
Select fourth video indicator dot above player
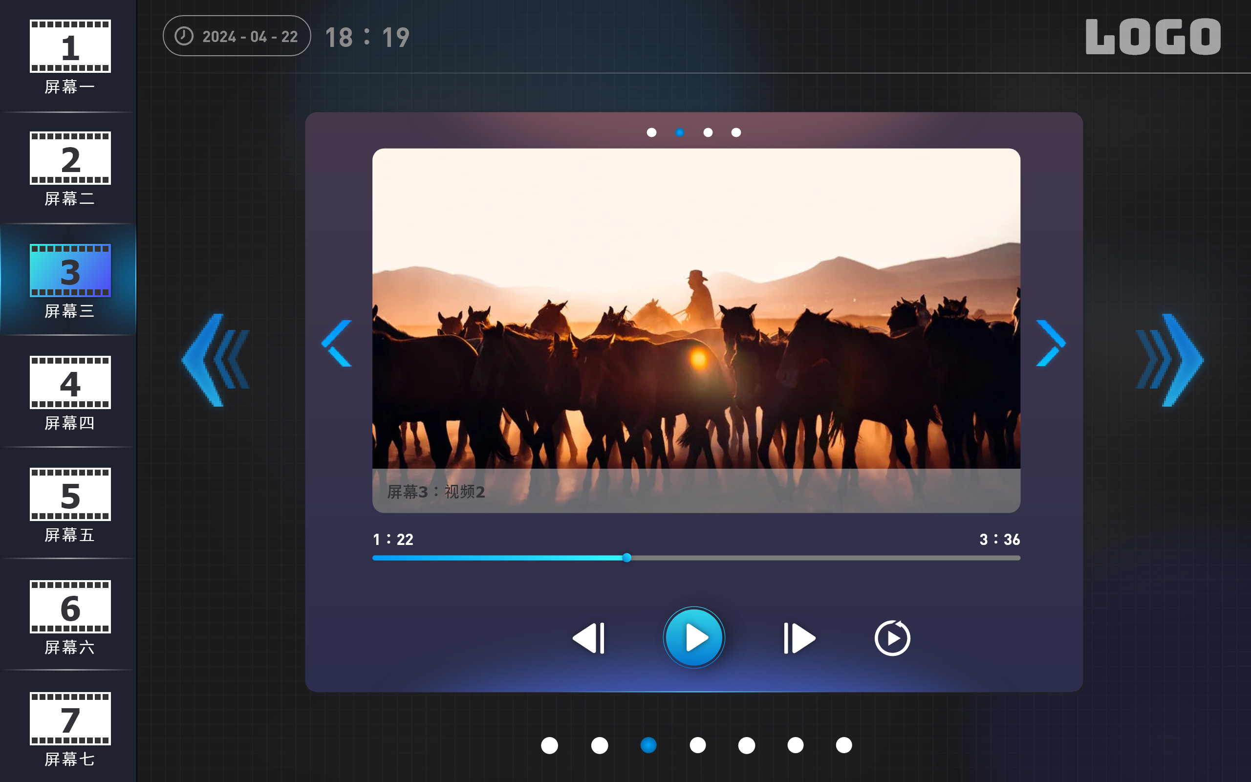coord(736,132)
